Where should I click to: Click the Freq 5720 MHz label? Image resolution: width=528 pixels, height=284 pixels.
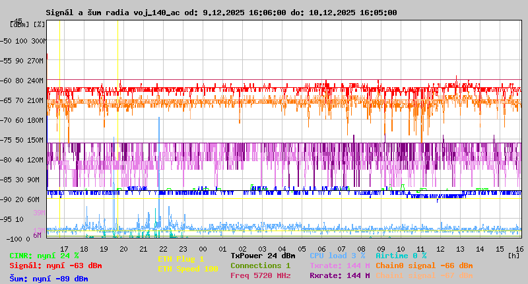(x=260, y=275)
